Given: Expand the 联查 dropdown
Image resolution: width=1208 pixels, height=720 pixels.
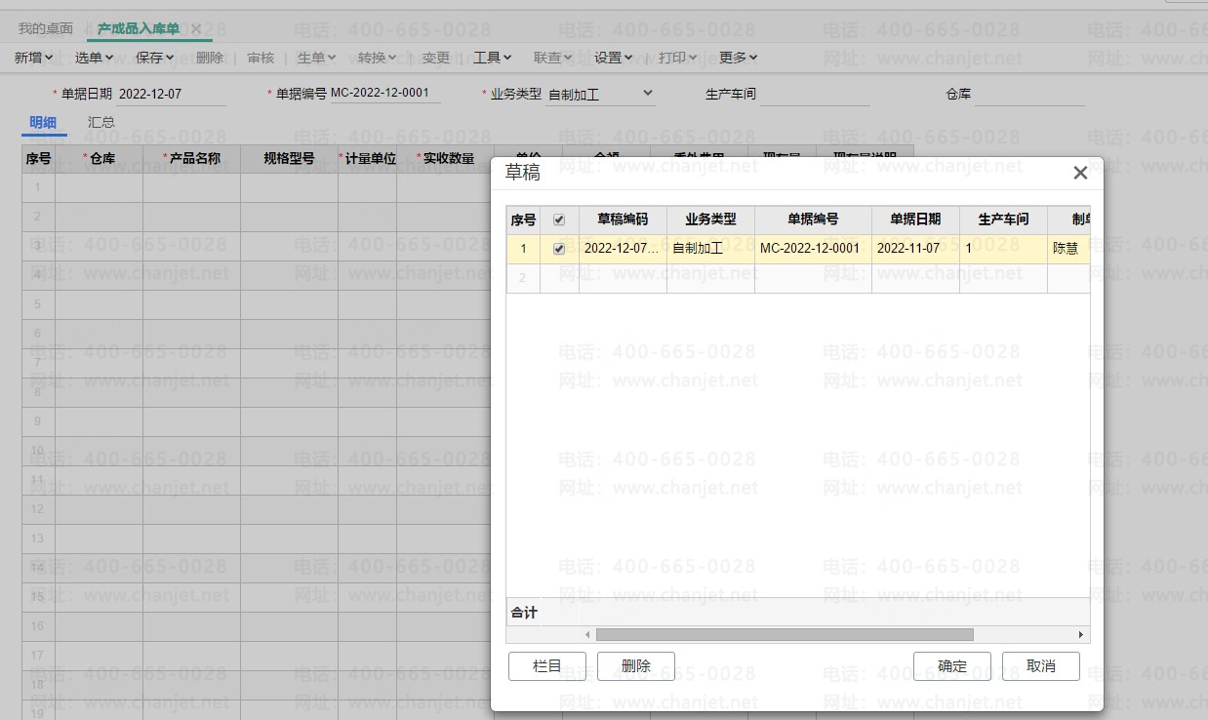Looking at the screenshot, I should click(x=553, y=58).
